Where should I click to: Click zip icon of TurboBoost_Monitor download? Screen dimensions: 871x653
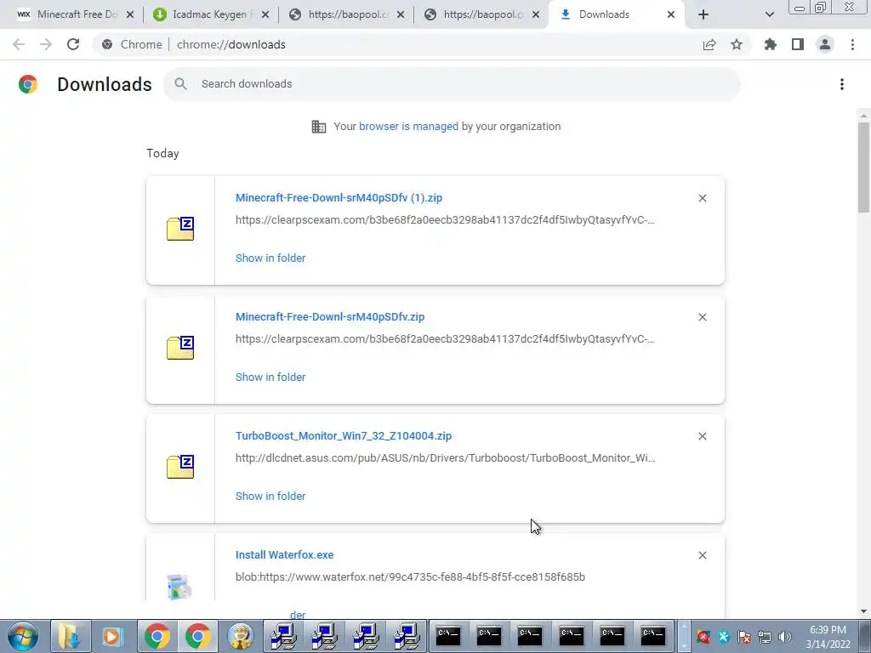(180, 467)
